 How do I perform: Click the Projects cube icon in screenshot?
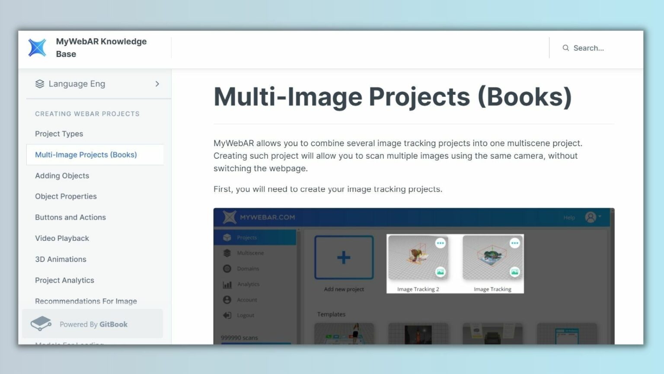coord(227,237)
